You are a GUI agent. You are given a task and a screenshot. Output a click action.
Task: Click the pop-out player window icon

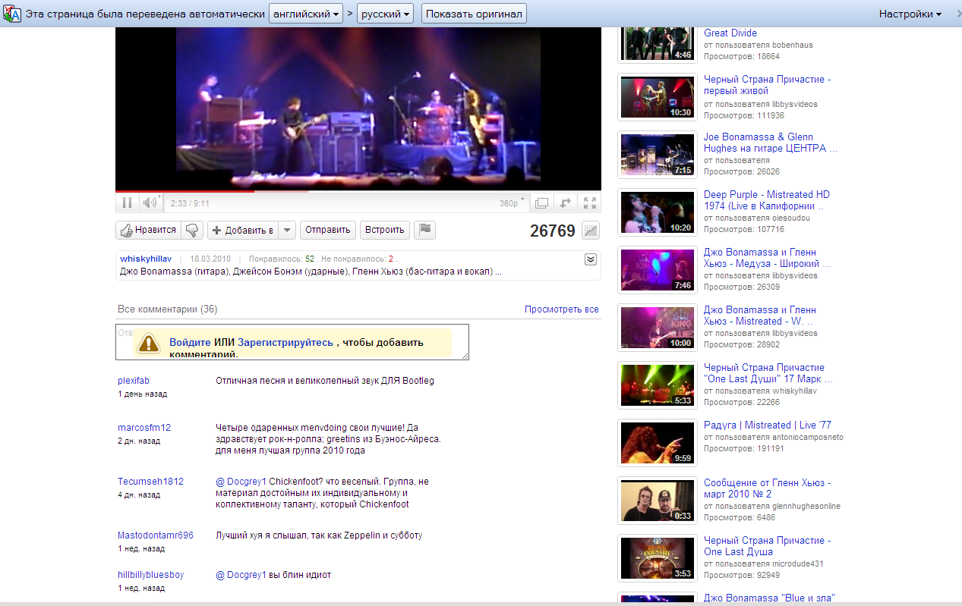[x=541, y=203]
